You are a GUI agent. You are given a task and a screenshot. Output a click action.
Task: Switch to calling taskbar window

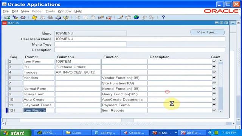pyautogui.click(x=106, y=133)
